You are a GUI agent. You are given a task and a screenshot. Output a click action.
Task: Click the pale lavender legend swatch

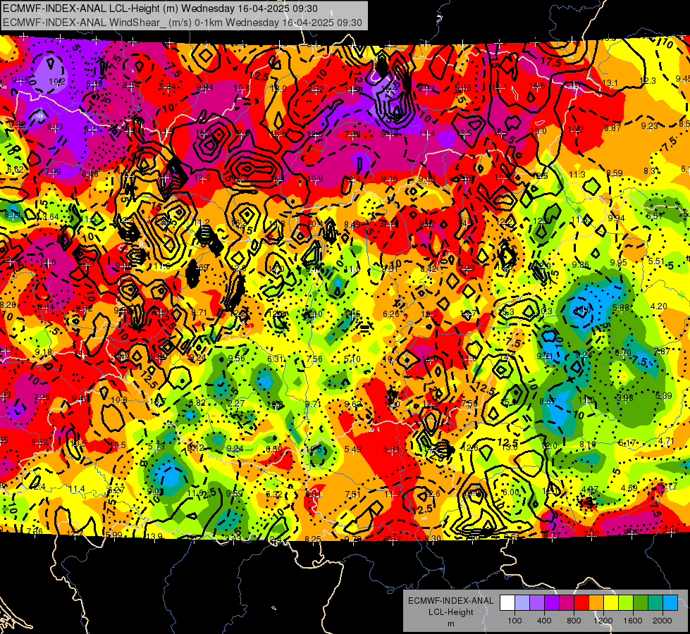pyautogui.click(x=522, y=602)
